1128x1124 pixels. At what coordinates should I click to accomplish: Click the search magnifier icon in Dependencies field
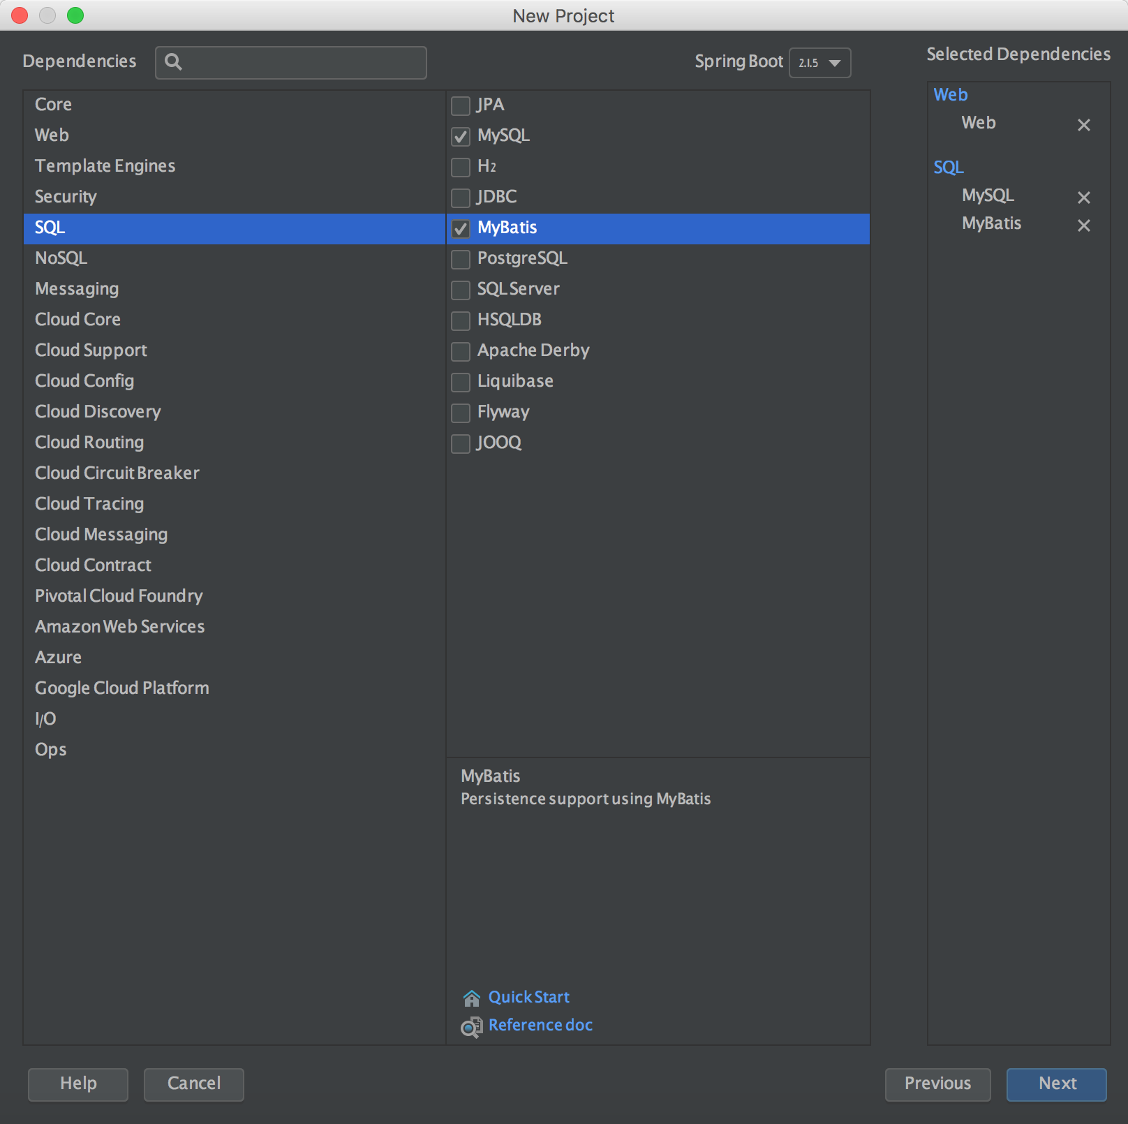[174, 62]
